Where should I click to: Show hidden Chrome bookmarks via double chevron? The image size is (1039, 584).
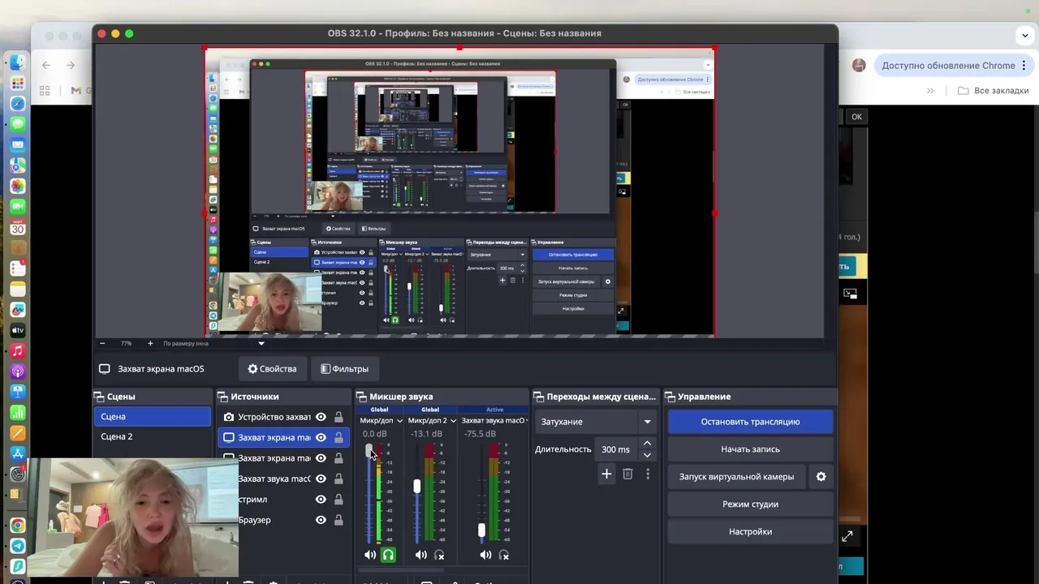click(930, 91)
